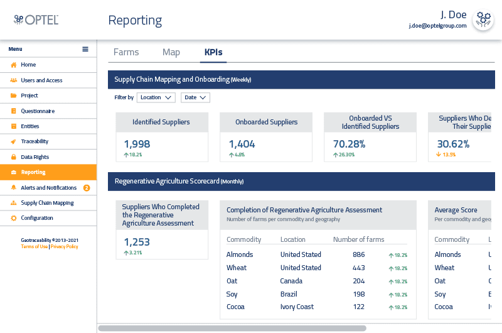Click the Identified Suppliers value 1,998
Viewport: 502px width, 333px height.
coord(137,144)
